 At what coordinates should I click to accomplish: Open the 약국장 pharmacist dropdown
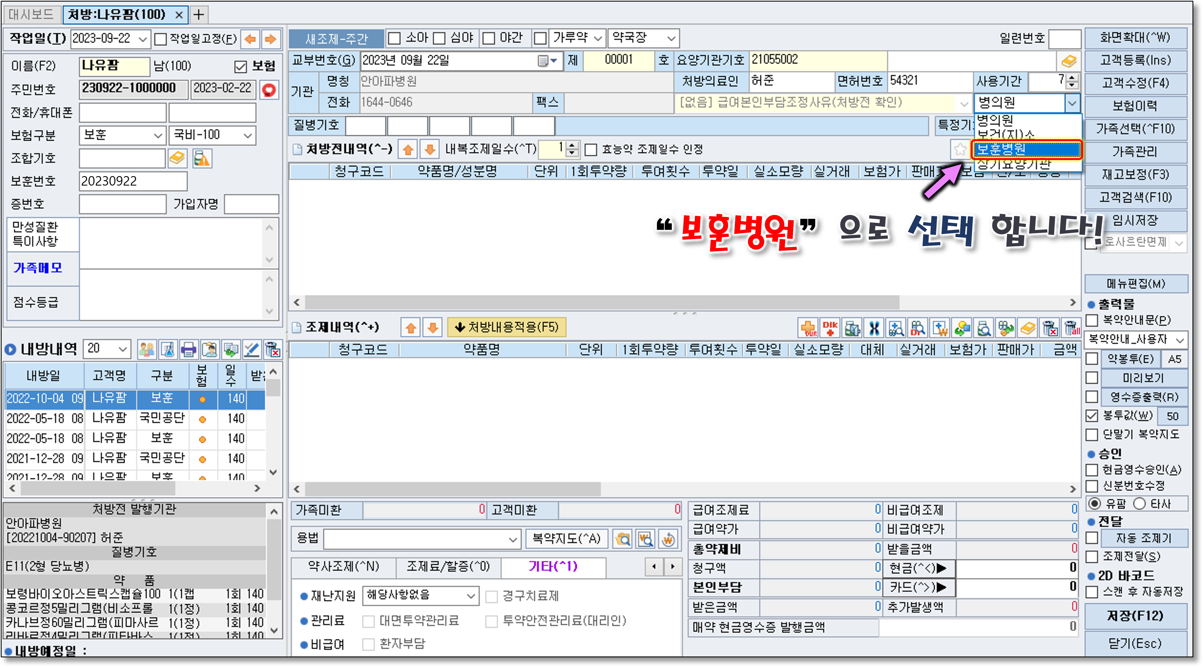(671, 38)
